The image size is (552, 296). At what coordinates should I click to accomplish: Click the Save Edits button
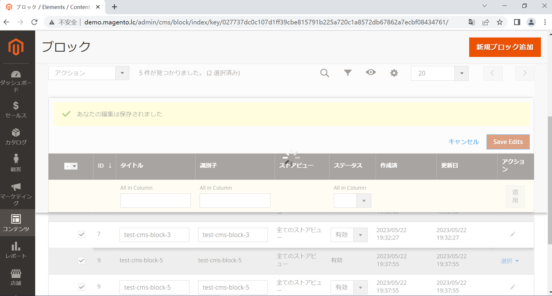[508, 142]
